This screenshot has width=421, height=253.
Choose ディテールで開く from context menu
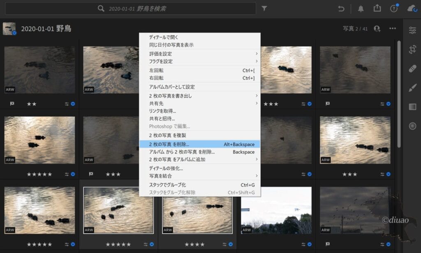coord(200,37)
